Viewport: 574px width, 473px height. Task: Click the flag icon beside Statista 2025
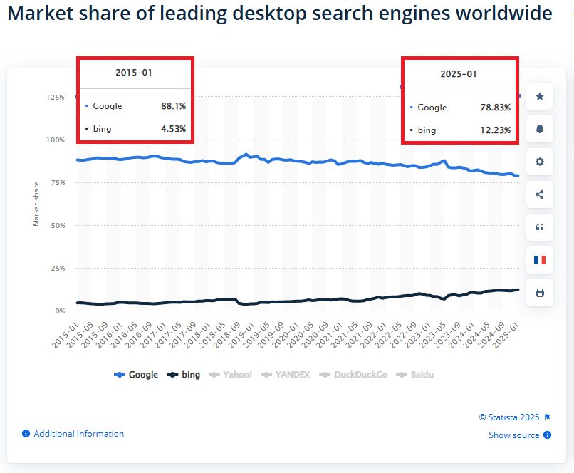547,417
